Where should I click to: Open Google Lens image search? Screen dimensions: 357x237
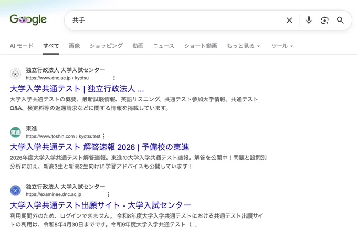click(324, 20)
